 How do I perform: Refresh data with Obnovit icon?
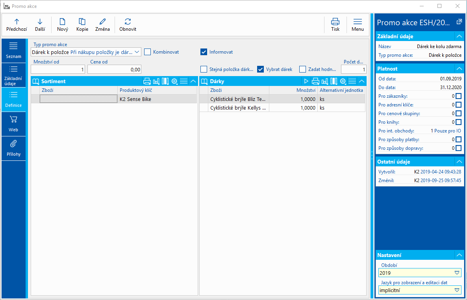click(128, 22)
